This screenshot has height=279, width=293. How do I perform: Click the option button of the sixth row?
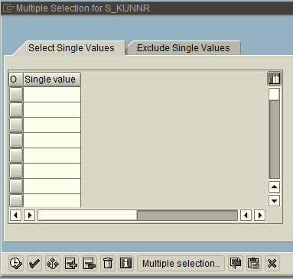pyautogui.click(x=16, y=171)
